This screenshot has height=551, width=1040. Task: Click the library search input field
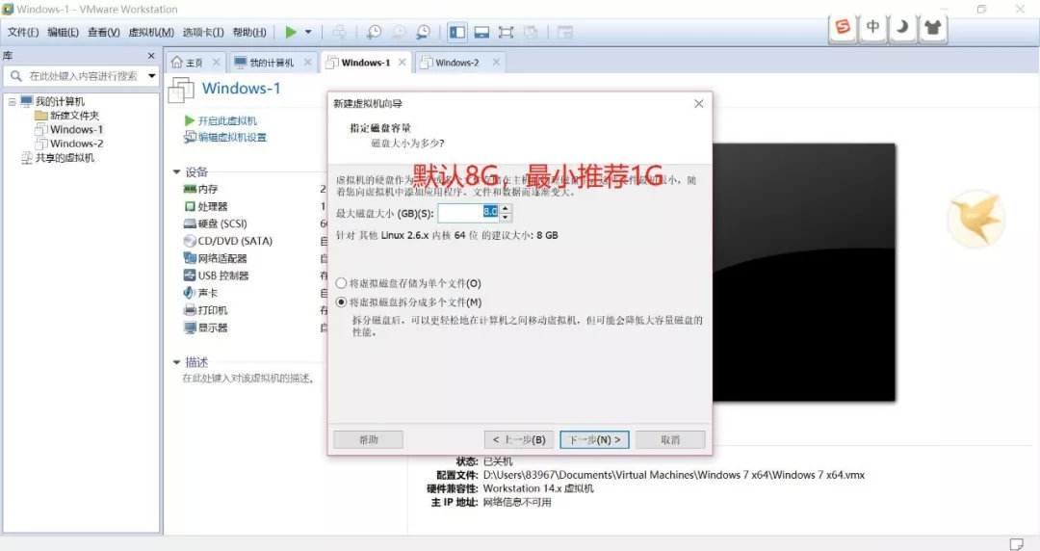coord(83,76)
